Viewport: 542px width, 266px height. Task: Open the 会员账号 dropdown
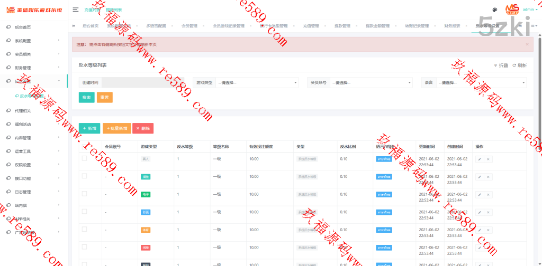click(371, 82)
